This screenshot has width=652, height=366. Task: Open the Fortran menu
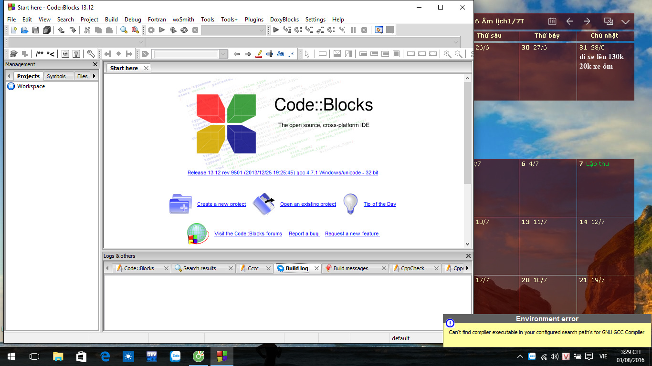[157, 20]
